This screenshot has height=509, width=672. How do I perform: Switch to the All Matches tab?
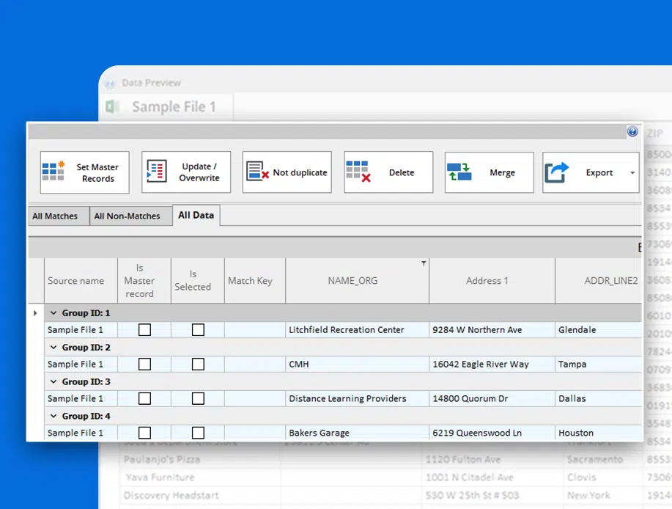55,216
